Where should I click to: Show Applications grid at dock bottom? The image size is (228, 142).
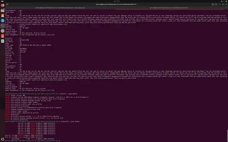click(x=2, y=140)
